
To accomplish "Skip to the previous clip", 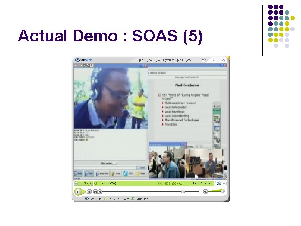I will [x=95, y=192].
